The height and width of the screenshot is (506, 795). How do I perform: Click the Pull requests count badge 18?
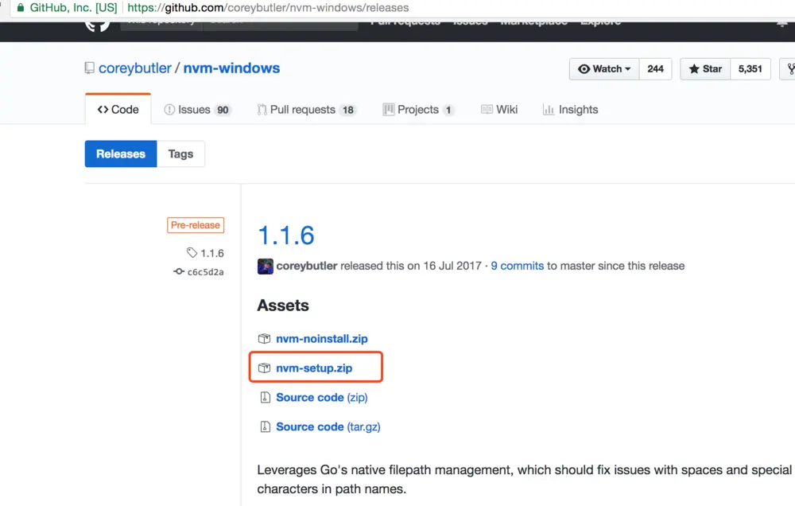(x=348, y=110)
